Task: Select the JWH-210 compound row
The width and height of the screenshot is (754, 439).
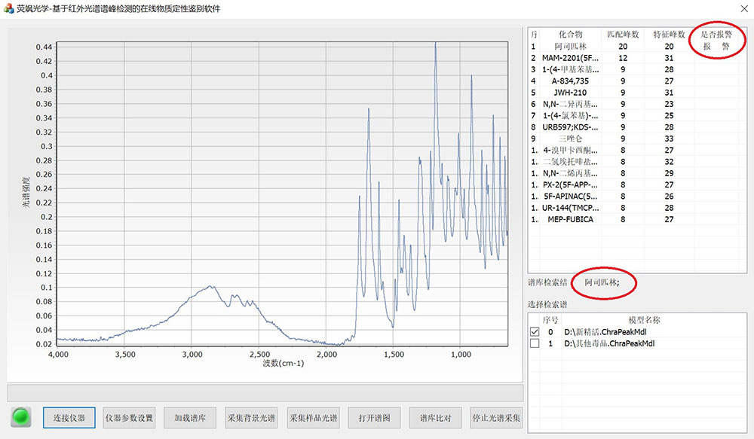Action: click(637, 92)
